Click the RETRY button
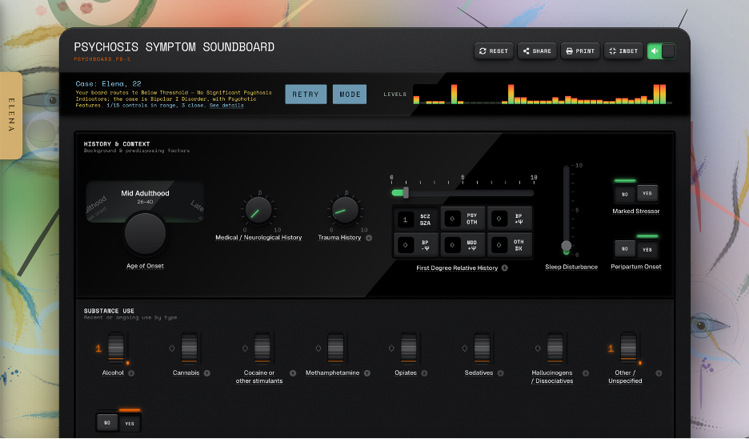This screenshot has width=749, height=439. (306, 95)
